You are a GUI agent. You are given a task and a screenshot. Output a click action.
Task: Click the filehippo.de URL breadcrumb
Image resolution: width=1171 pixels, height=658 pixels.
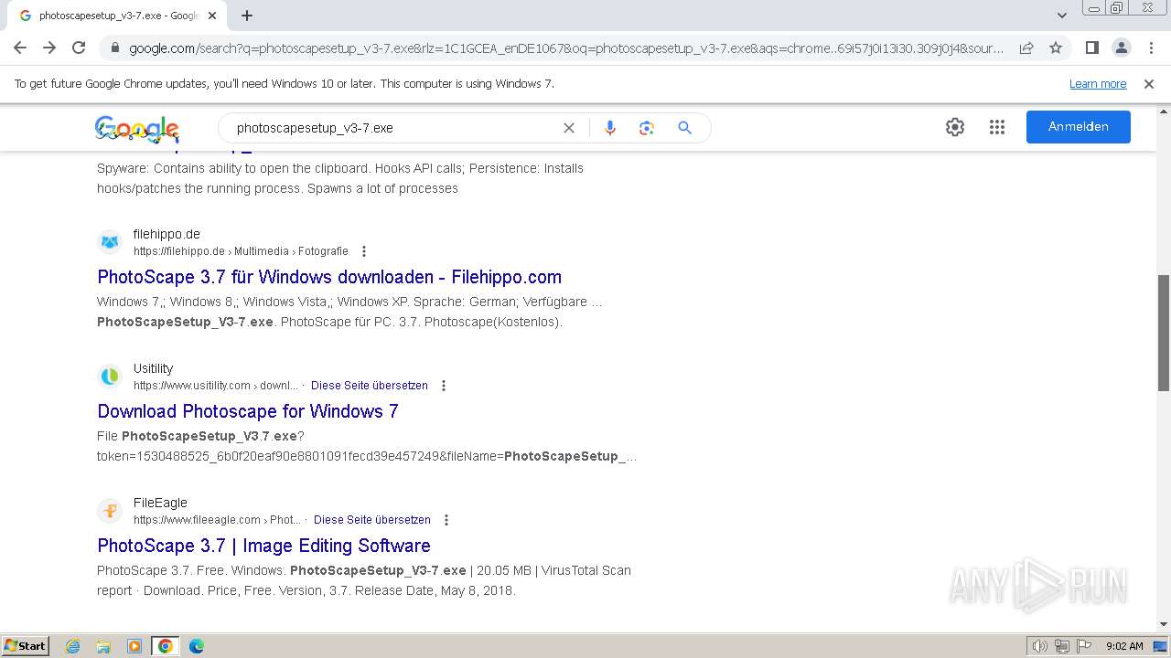[241, 251]
